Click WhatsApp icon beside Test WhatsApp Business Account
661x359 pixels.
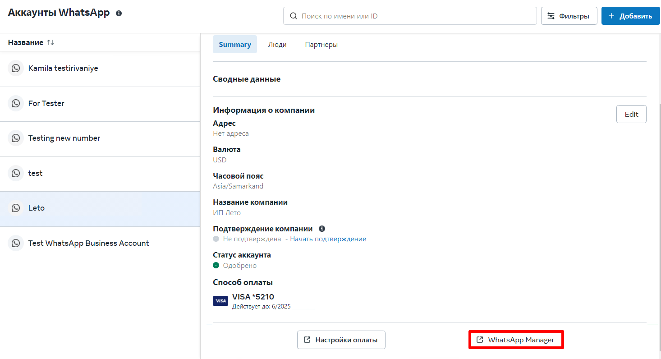click(16, 243)
